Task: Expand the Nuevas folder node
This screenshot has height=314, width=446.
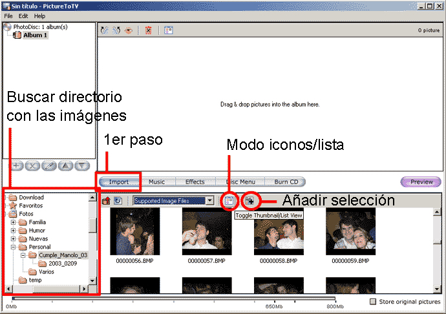Action: coord(13,238)
